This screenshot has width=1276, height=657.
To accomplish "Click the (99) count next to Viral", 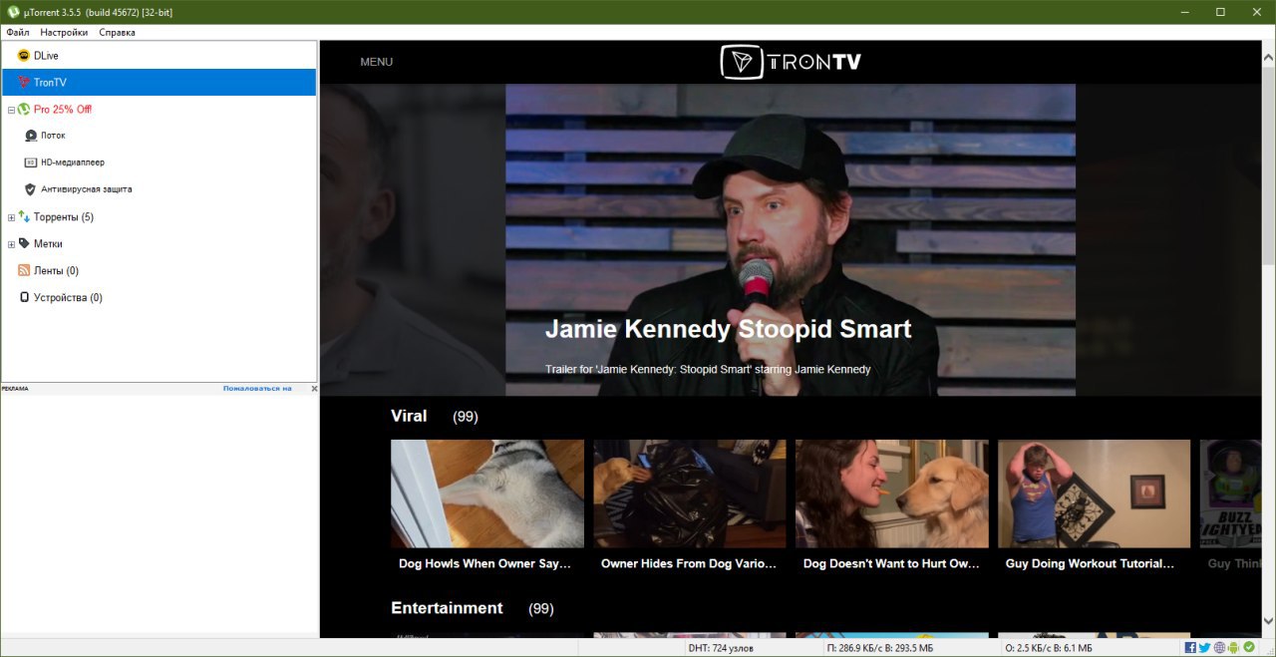I will point(465,417).
